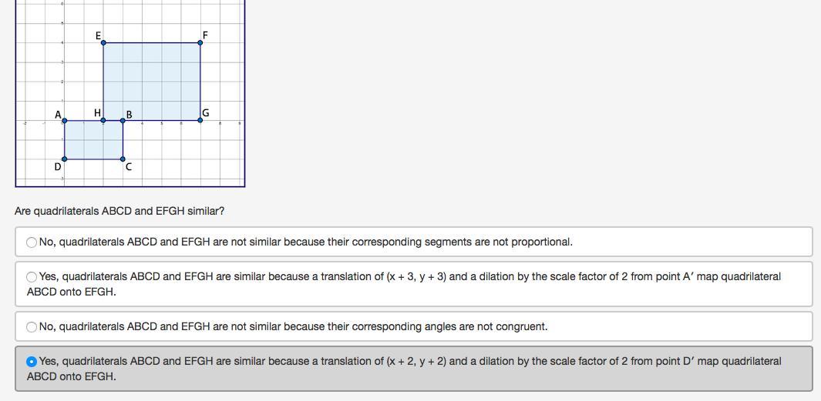Click the right side FG of the large rectangle

click(x=200, y=81)
